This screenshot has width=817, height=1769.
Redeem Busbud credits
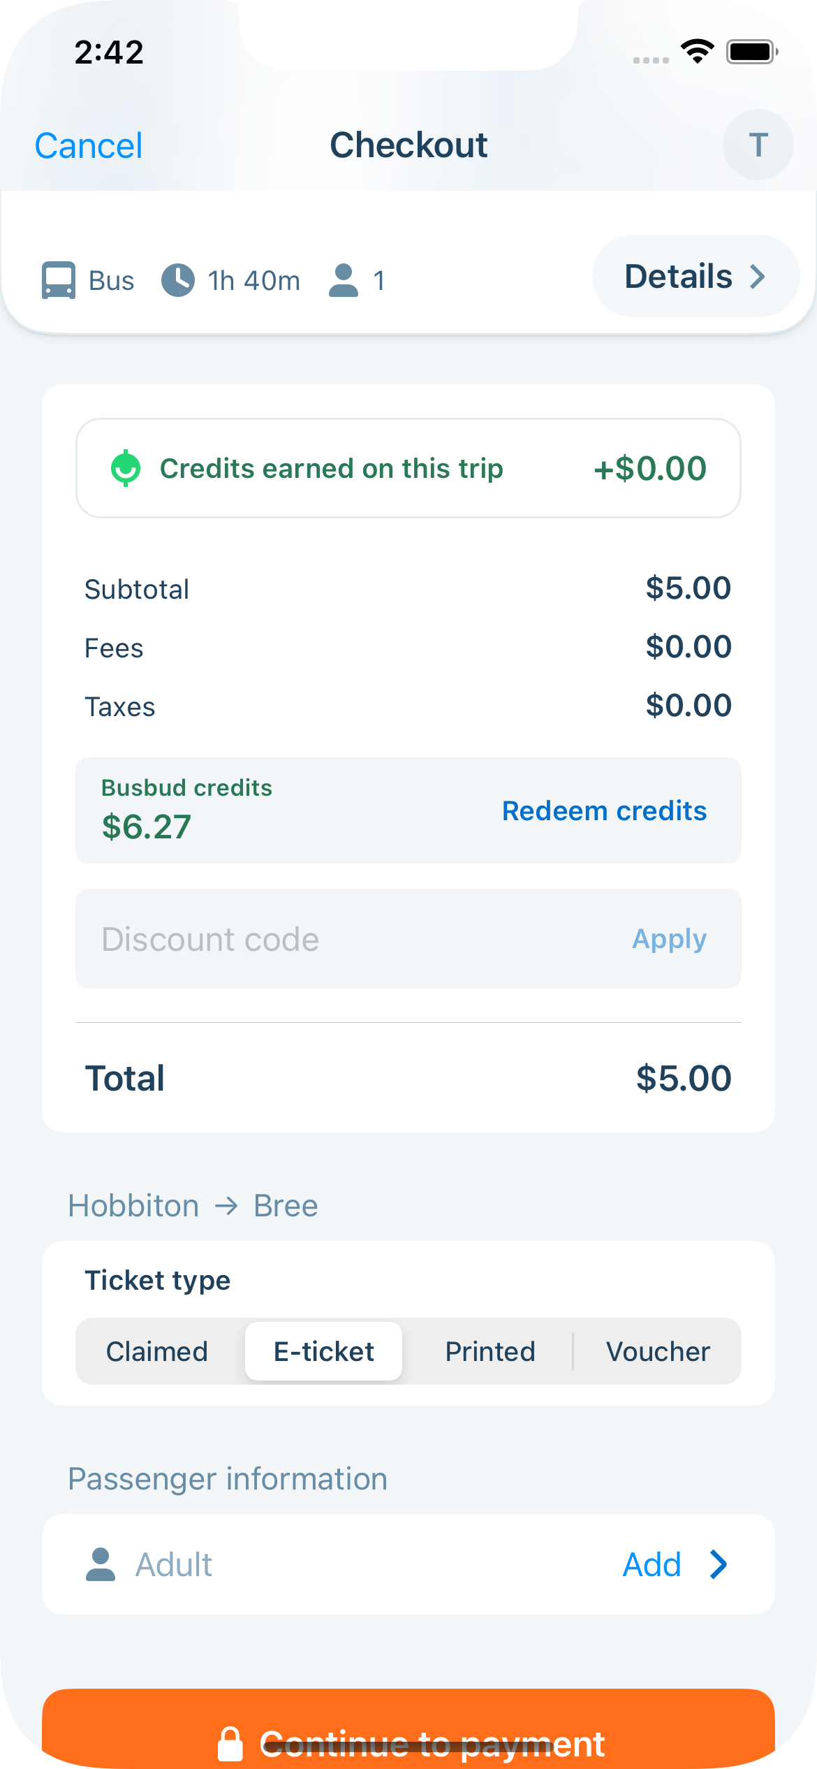(x=605, y=811)
